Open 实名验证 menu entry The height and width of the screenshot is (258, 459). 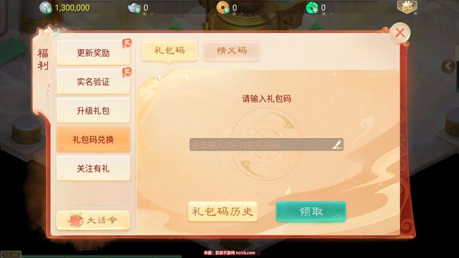point(93,82)
